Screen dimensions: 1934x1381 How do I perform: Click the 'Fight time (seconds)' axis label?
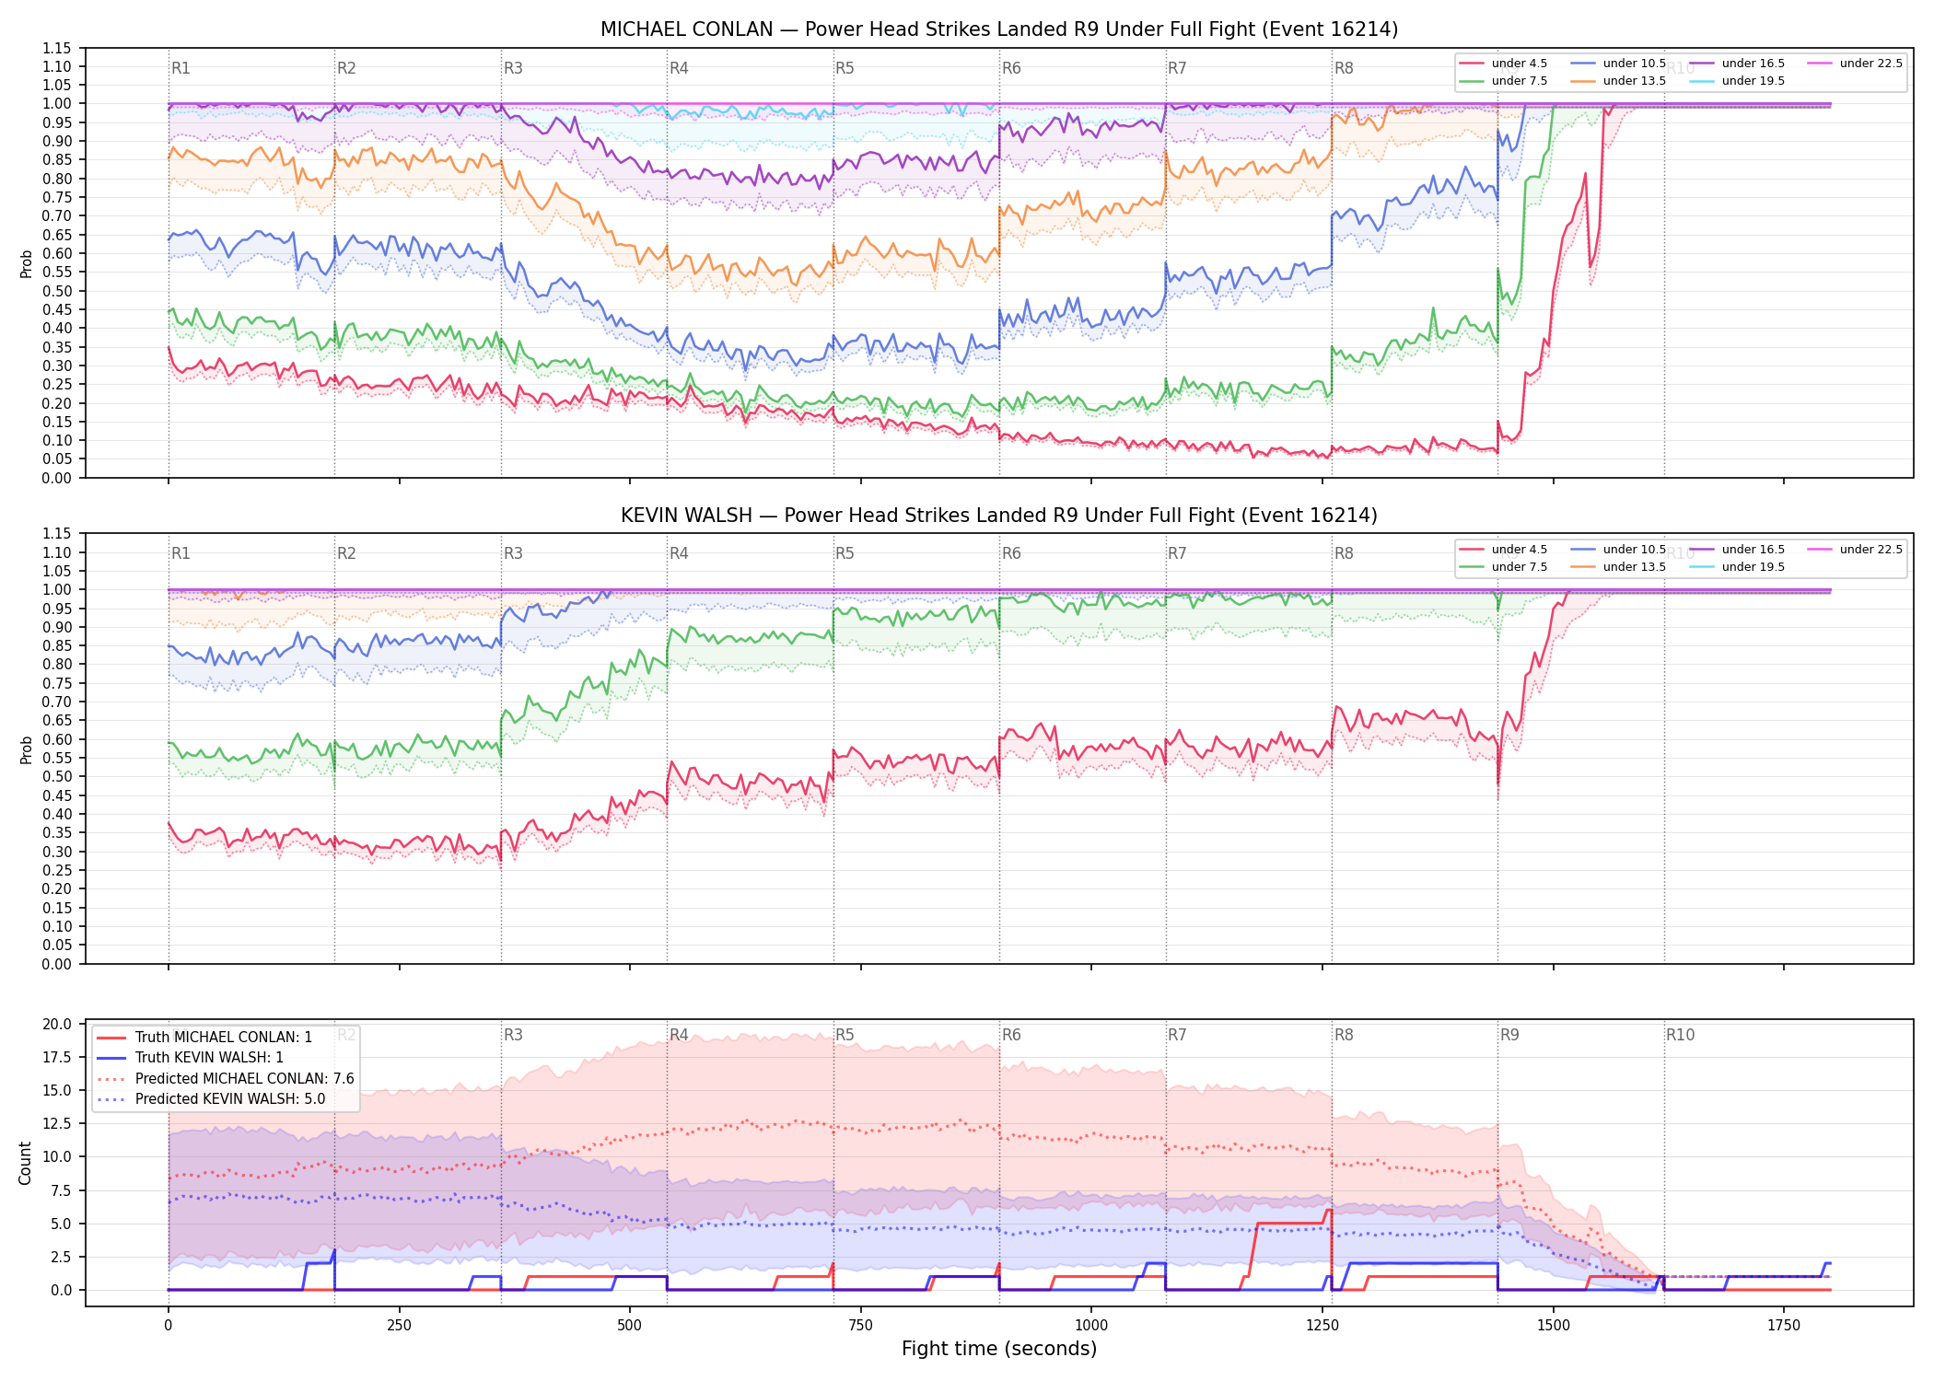[x=999, y=1349]
